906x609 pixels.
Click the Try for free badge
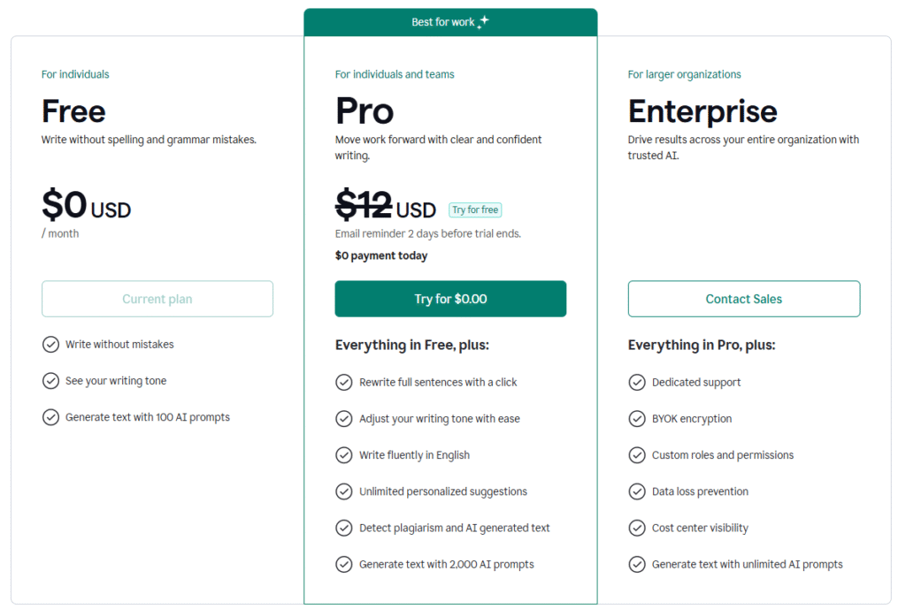tap(474, 209)
